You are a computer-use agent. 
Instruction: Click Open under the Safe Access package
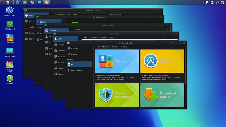coord(132,78)
